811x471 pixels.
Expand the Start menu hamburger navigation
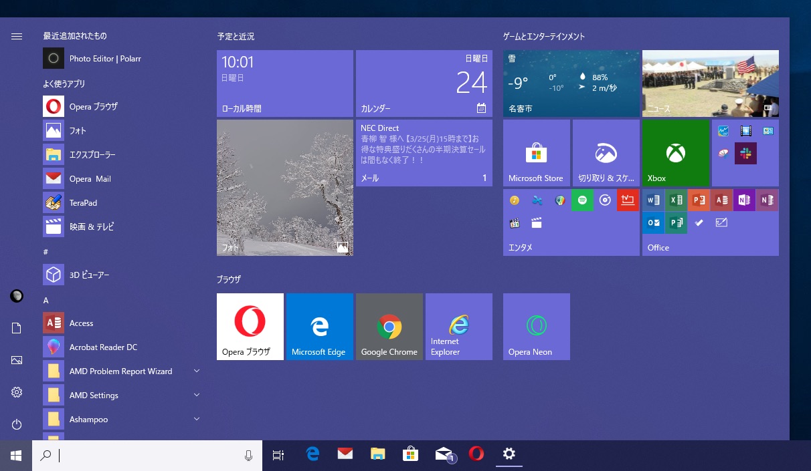pos(17,36)
